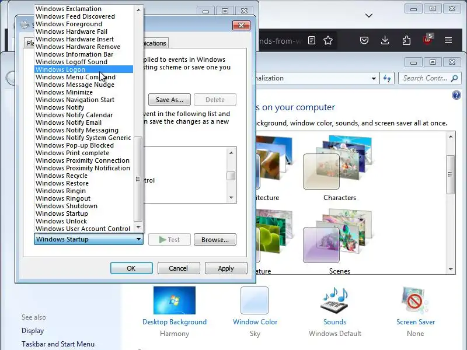Choose Windows Information Bar sound
This screenshot has height=350, width=467.
pyautogui.click(x=83, y=54)
